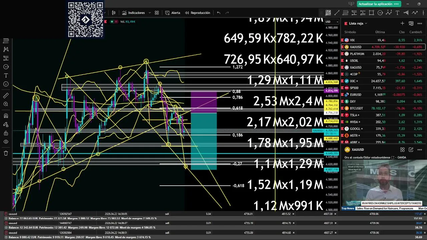Open XAUUSD details grid view icon
The image size is (427, 240).
click(x=402, y=150)
